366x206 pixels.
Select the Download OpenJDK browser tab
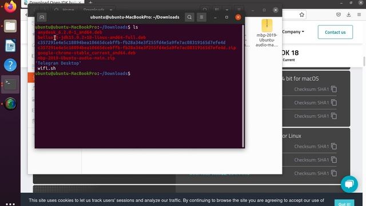pos(53,2)
